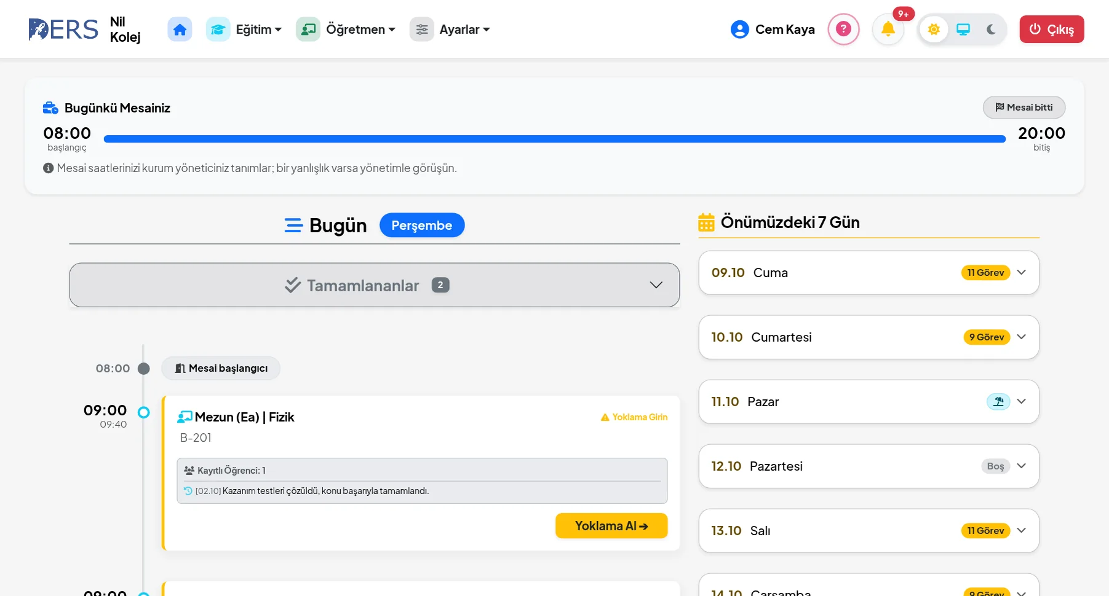Image resolution: width=1109 pixels, height=596 pixels.
Task: Open the notifications bell
Action: pyautogui.click(x=888, y=29)
